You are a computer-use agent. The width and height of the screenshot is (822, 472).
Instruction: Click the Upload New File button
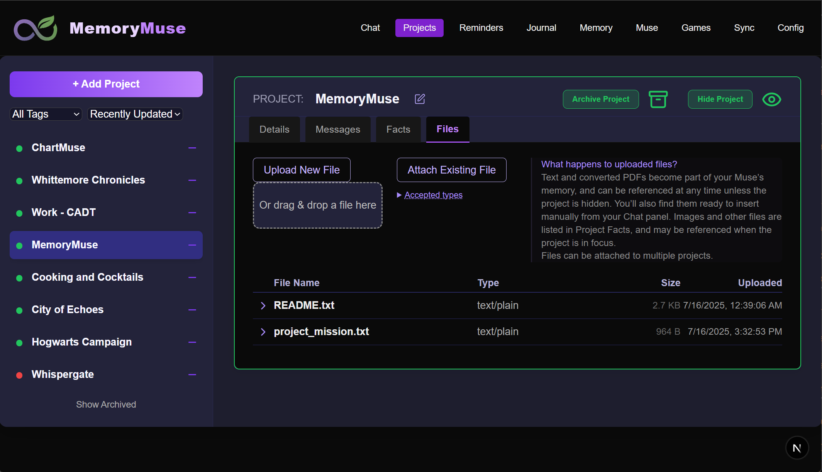[302, 170]
